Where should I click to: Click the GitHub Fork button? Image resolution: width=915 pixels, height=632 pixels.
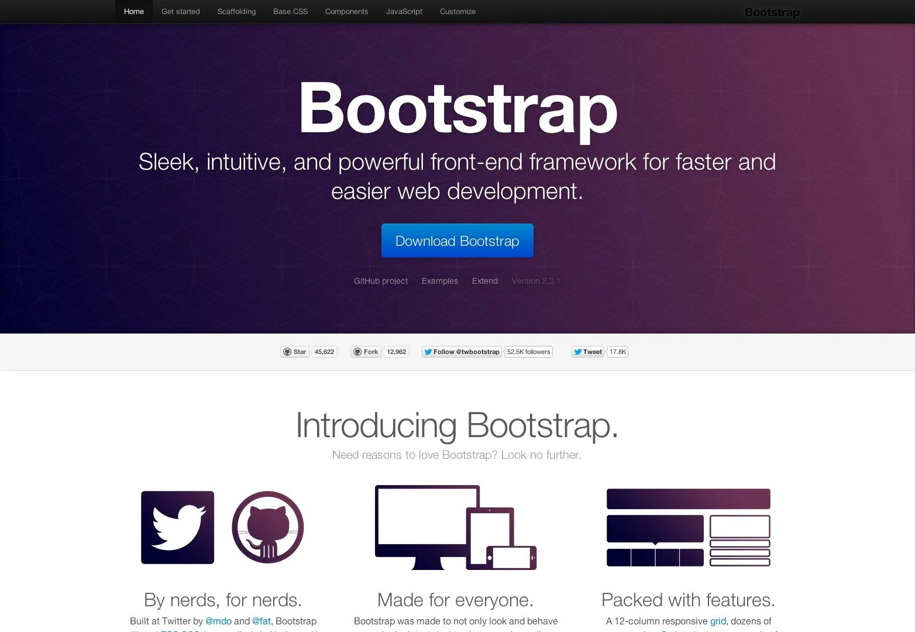point(366,352)
